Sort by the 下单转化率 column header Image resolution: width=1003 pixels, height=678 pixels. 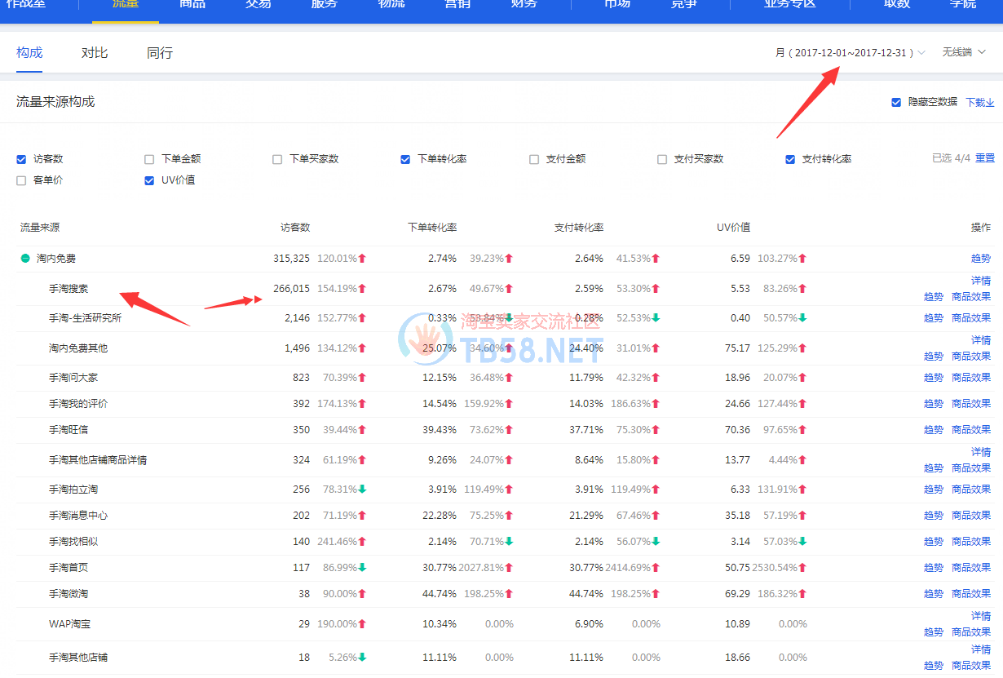(432, 228)
